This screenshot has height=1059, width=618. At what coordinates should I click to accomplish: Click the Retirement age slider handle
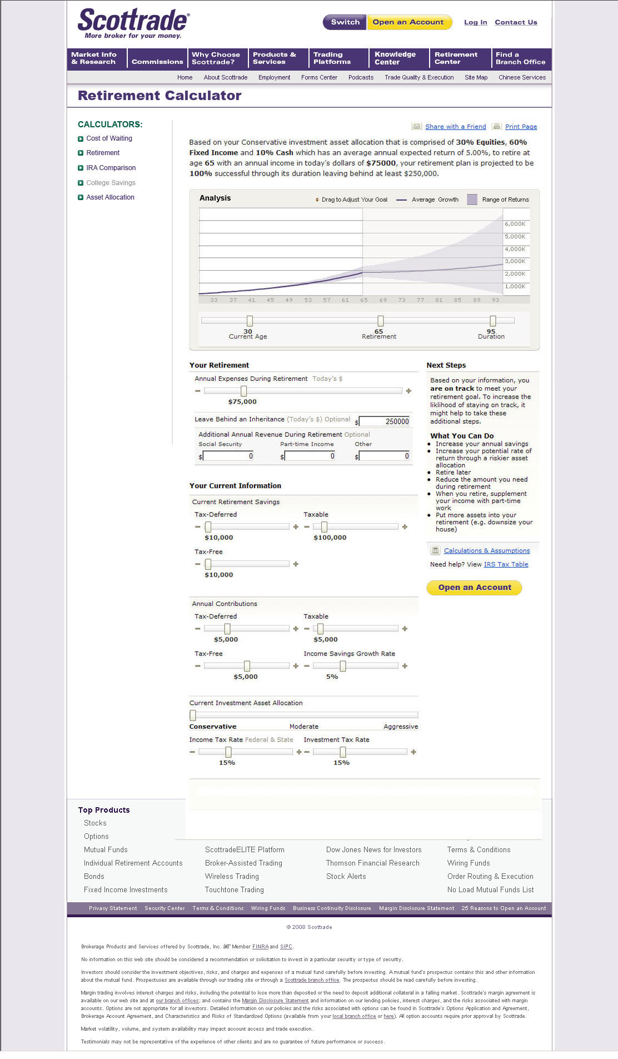pyautogui.click(x=380, y=321)
